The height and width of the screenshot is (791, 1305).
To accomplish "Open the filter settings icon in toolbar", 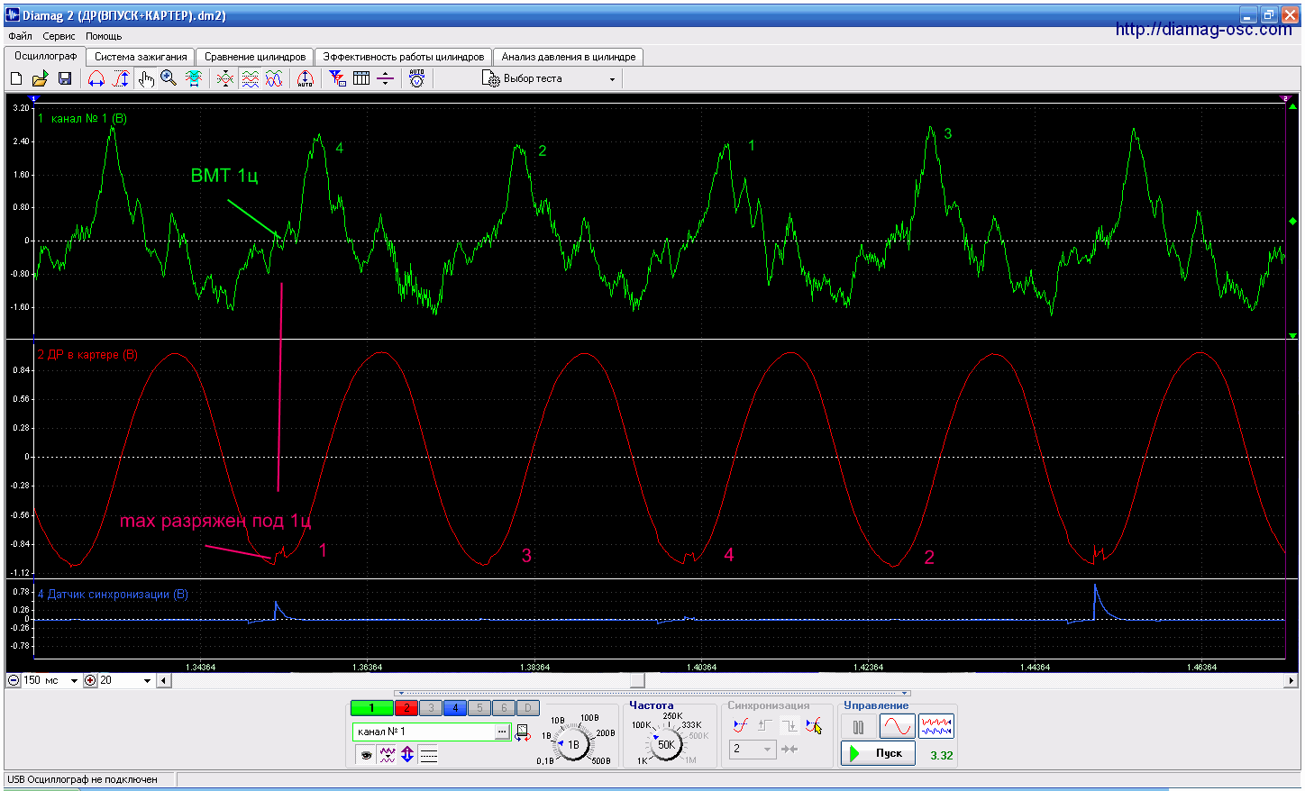I will [x=337, y=79].
